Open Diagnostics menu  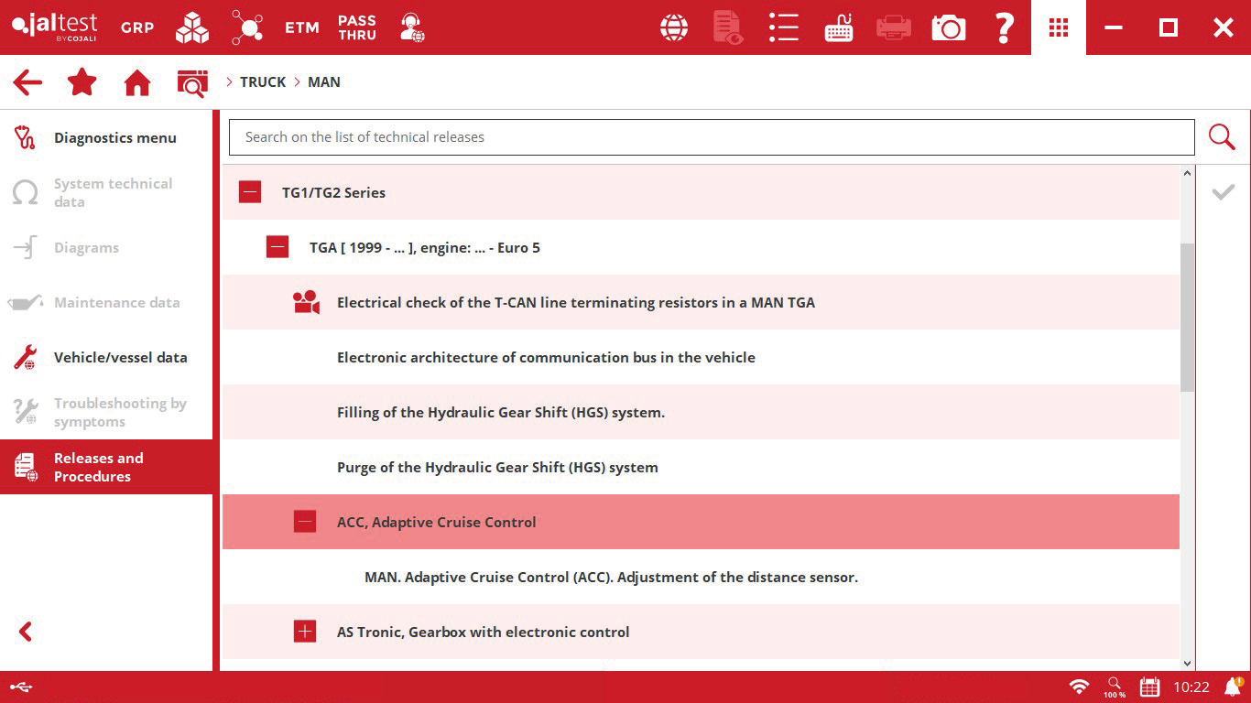point(106,137)
